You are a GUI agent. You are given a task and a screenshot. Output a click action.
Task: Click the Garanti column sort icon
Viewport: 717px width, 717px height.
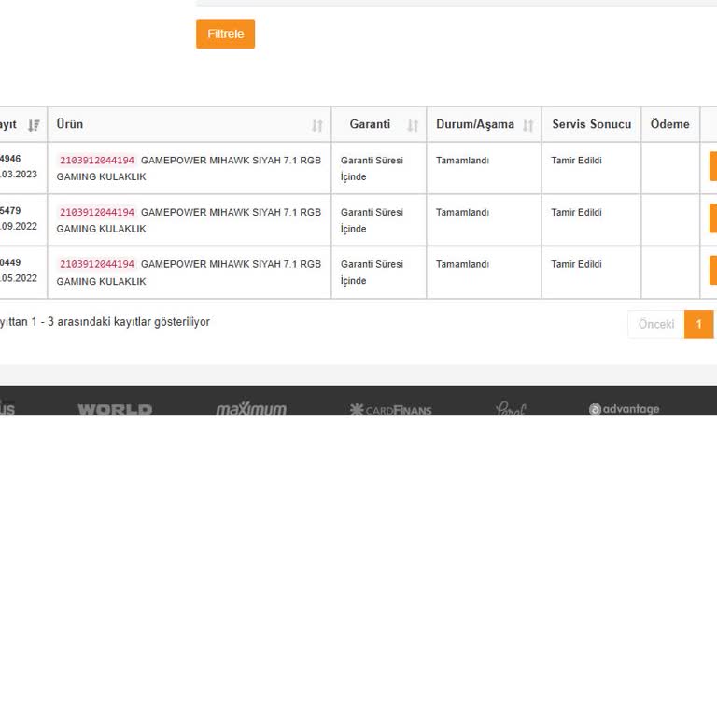[x=413, y=125]
